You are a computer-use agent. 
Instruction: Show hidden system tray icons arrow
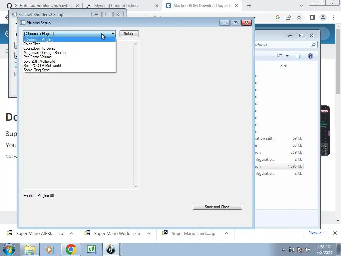pyautogui.click(x=283, y=250)
